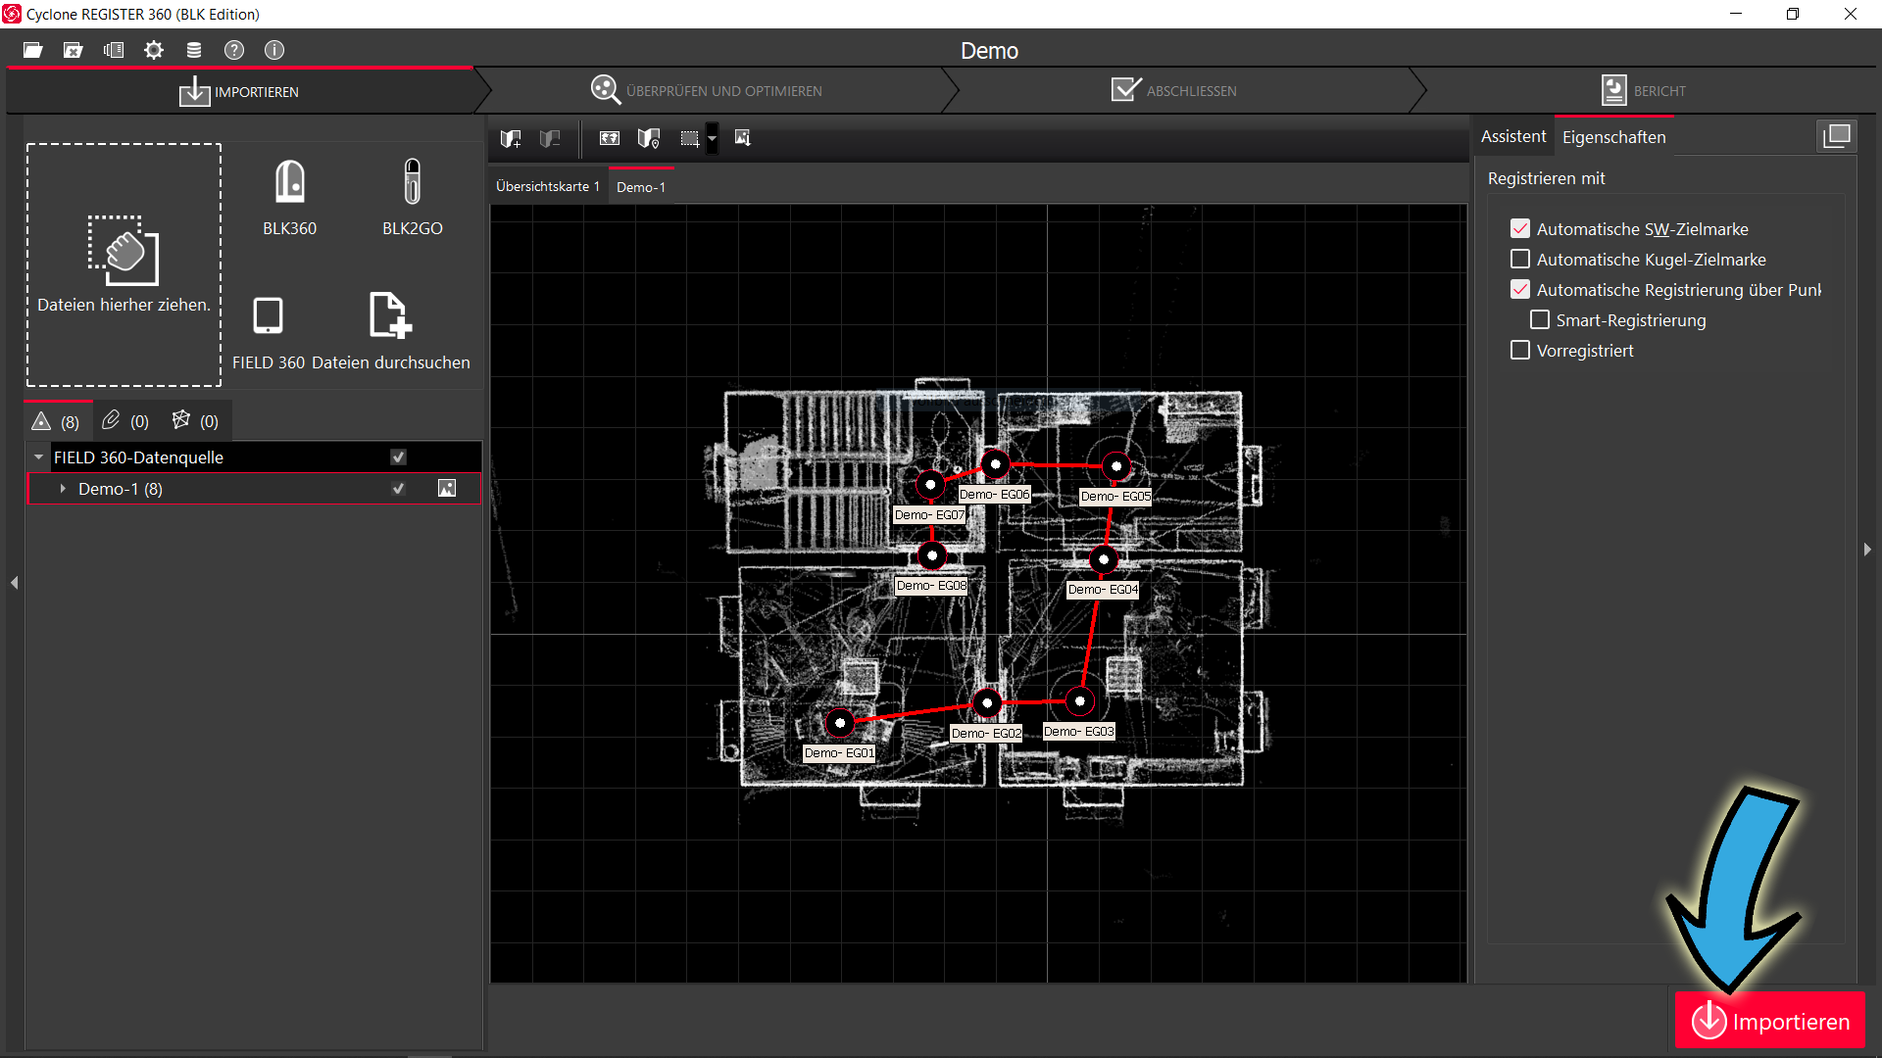Click the world map background icon
Image resolution: width=1882 pixels, height=1058 pixels.
[610, 138]
